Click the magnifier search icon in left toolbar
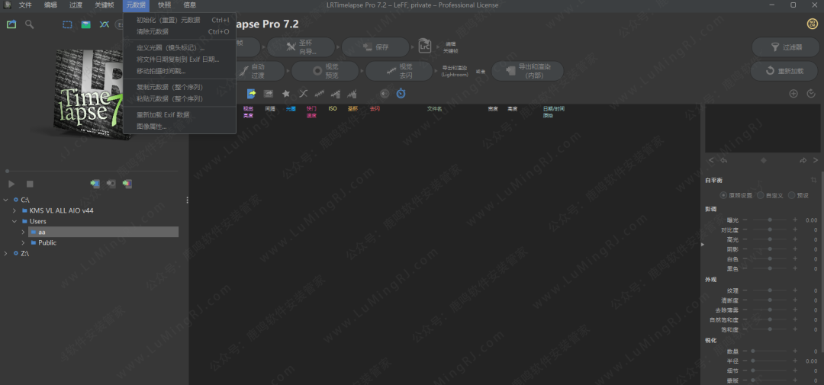The width and height of the screenshot is (824, 385). [29, 24]
